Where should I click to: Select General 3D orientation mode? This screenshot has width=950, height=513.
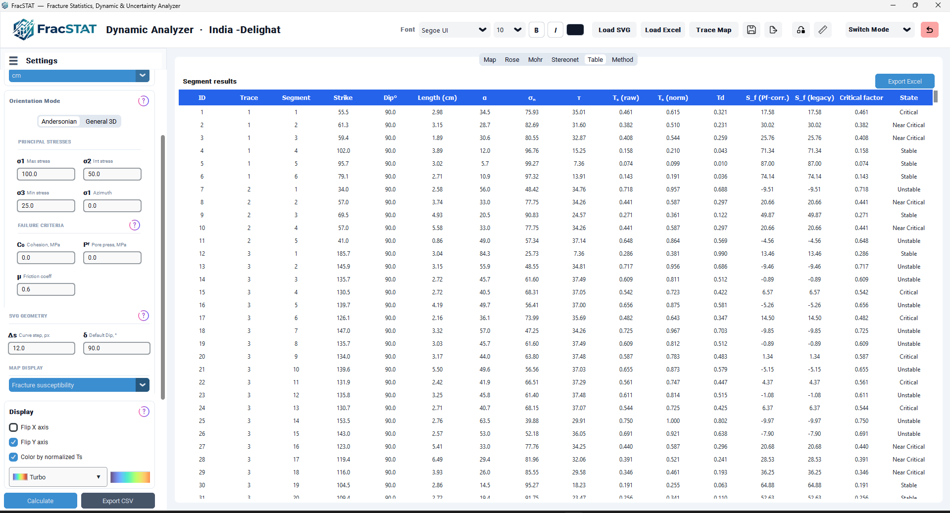tap(101, 121)
